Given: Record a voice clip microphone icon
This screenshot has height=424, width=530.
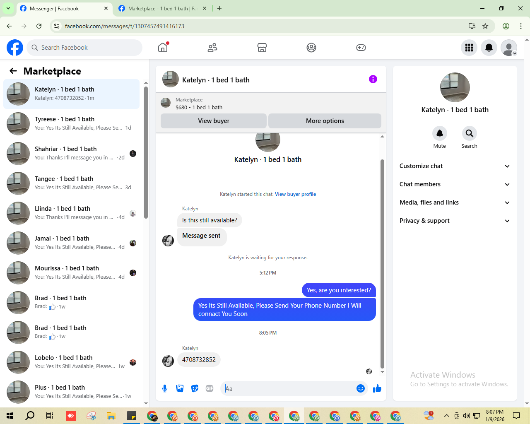Looking at the screenshot, I should (x=165, y=388).
